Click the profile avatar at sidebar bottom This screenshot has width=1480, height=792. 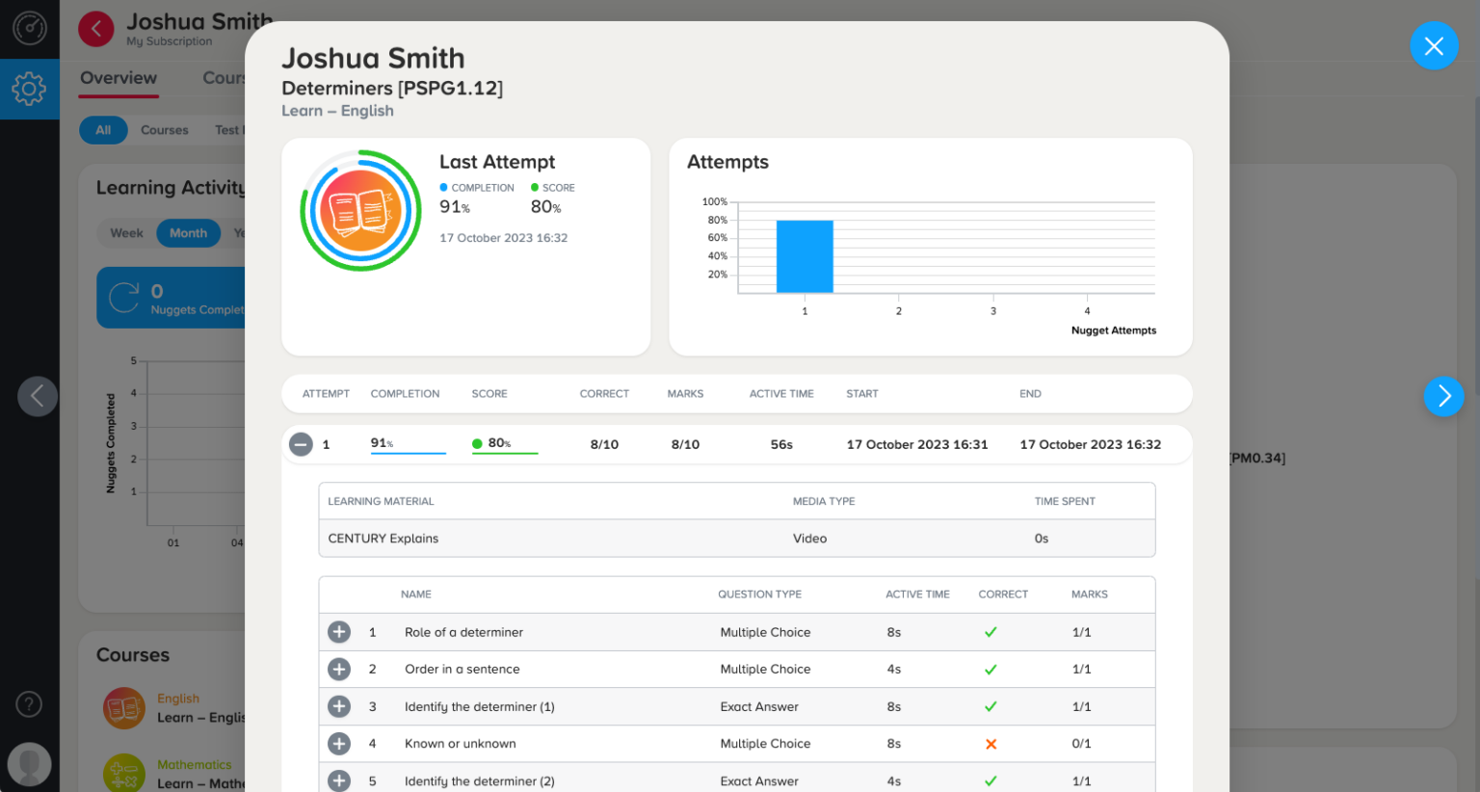pyautogui.click(x=29, y=764)
